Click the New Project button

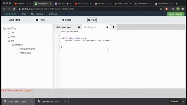(x=176, y=14)
